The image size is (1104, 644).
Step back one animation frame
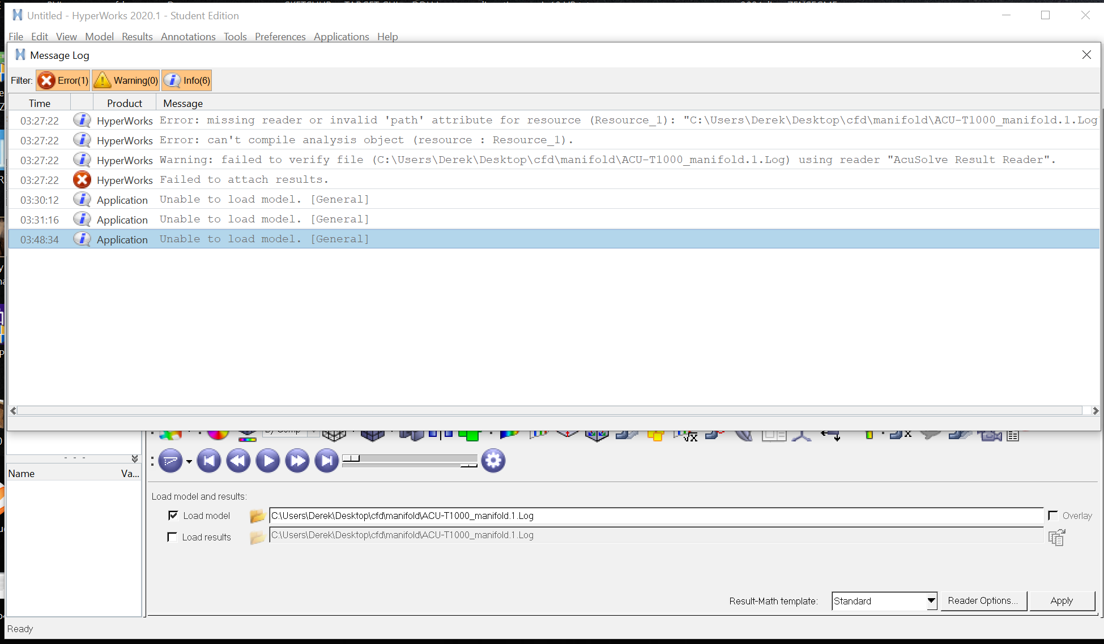(x=238, y=461)
